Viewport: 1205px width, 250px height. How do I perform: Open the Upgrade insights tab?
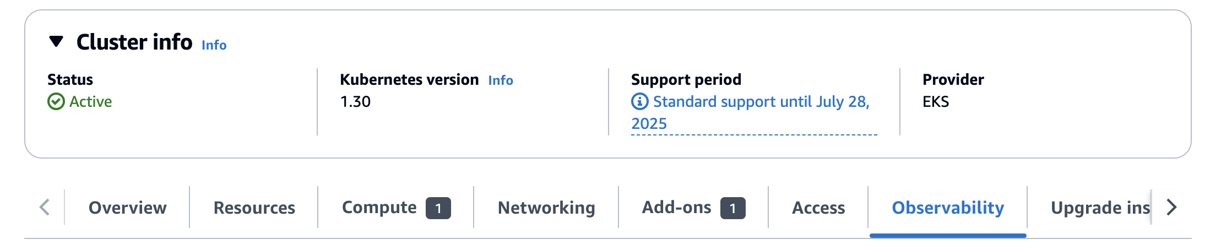click(x=1099, y=208)
